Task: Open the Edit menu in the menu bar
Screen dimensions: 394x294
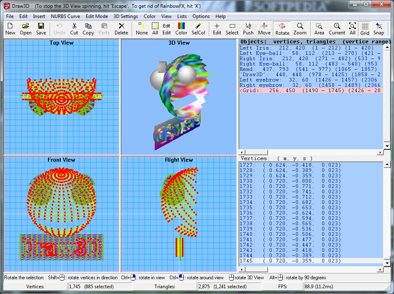Action: click(23, 16)
